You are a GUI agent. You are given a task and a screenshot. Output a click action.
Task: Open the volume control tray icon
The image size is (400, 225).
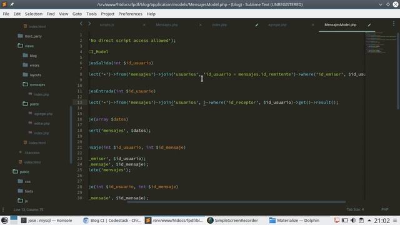pos(353,220)
